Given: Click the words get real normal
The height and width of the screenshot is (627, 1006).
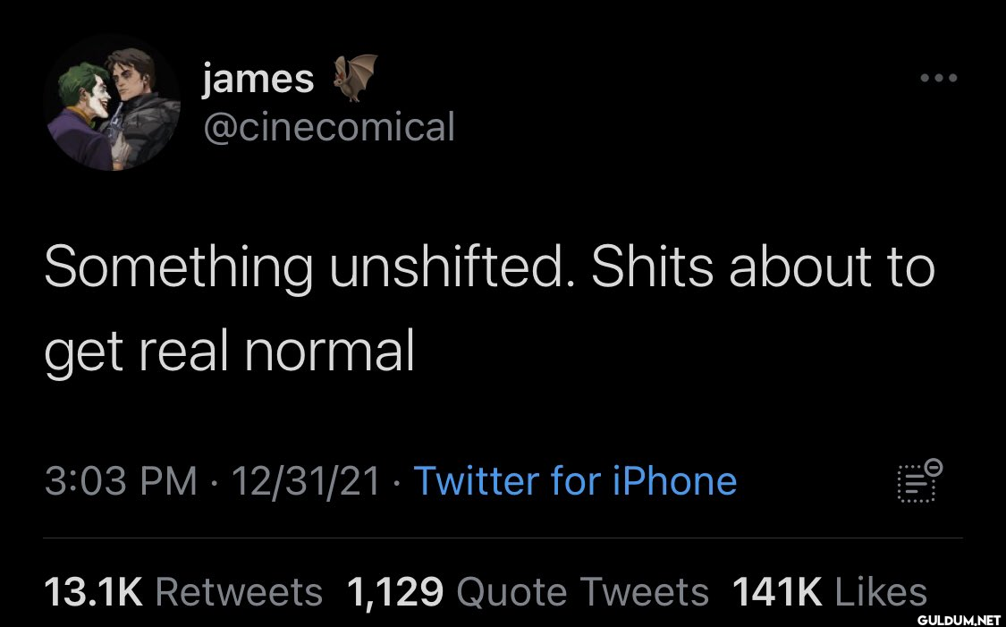Looking at the screenshot, I should coord(229,352).
